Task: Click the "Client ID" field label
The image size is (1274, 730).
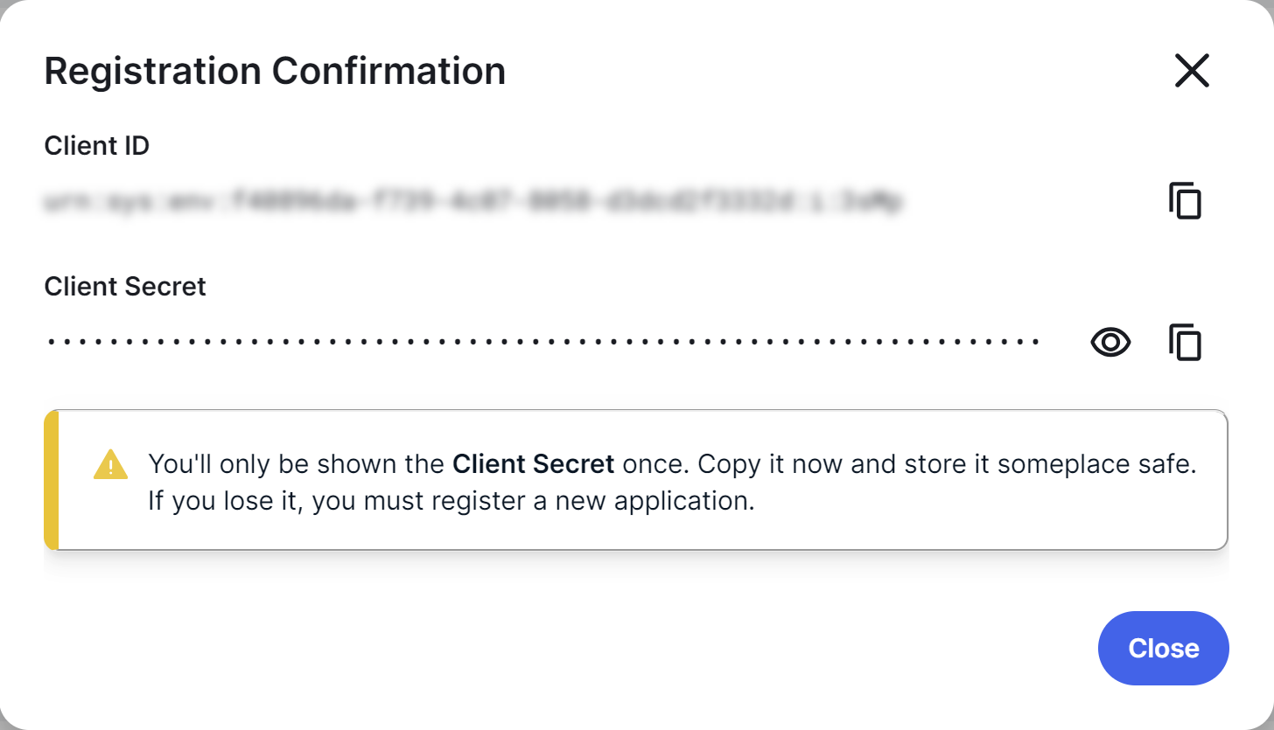Action: pos(97,146)
